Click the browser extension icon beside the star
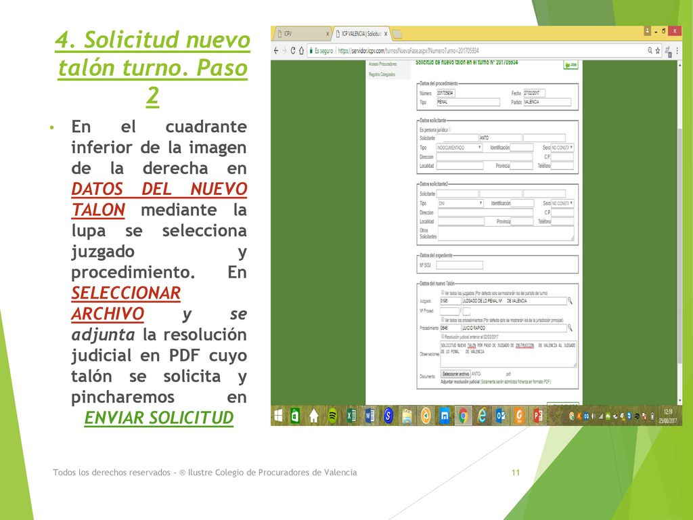This screenshot has width=693, height=520. (x=668, y=51)
